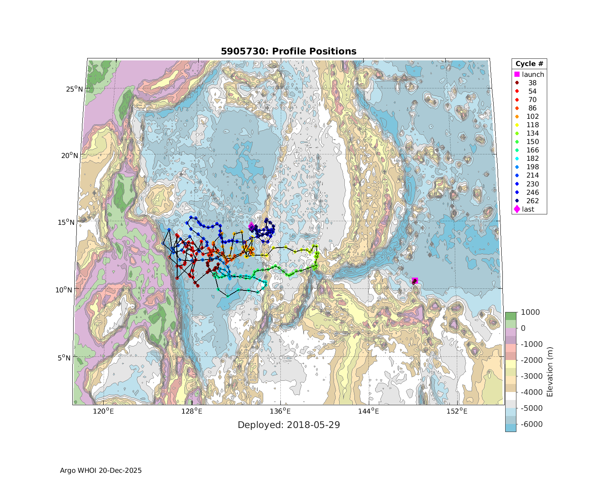The image size is (600, 480).
Task: Select the Deployed: 2018-05-29 label
Action: point(288,425)
